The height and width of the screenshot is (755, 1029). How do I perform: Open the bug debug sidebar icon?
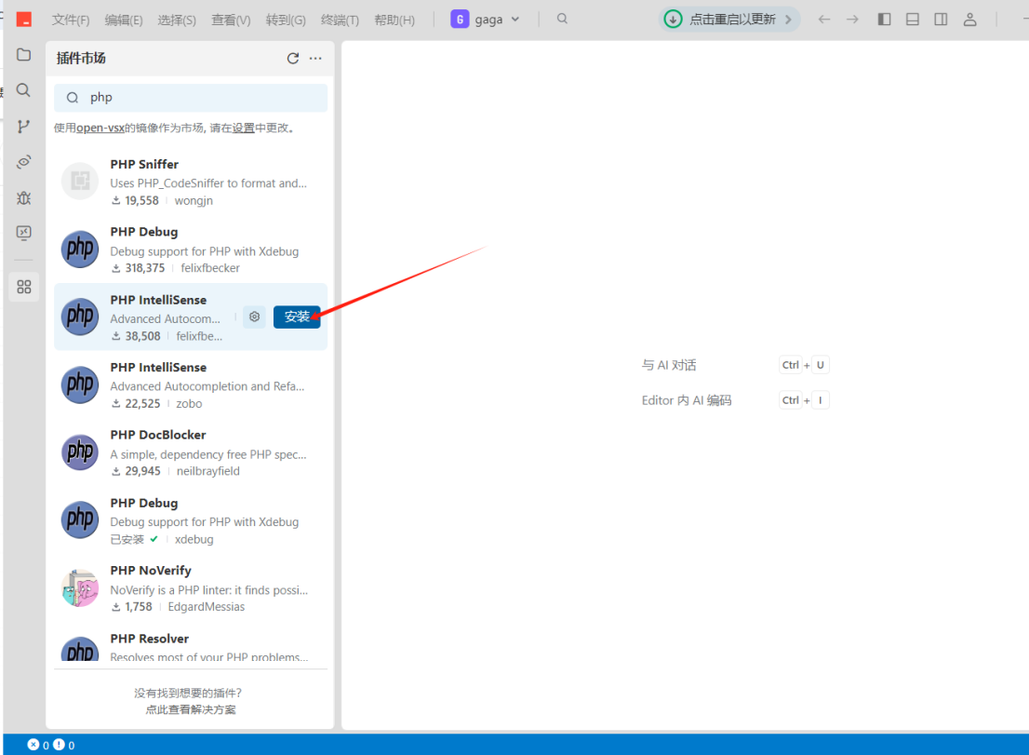tap(23, 197)
